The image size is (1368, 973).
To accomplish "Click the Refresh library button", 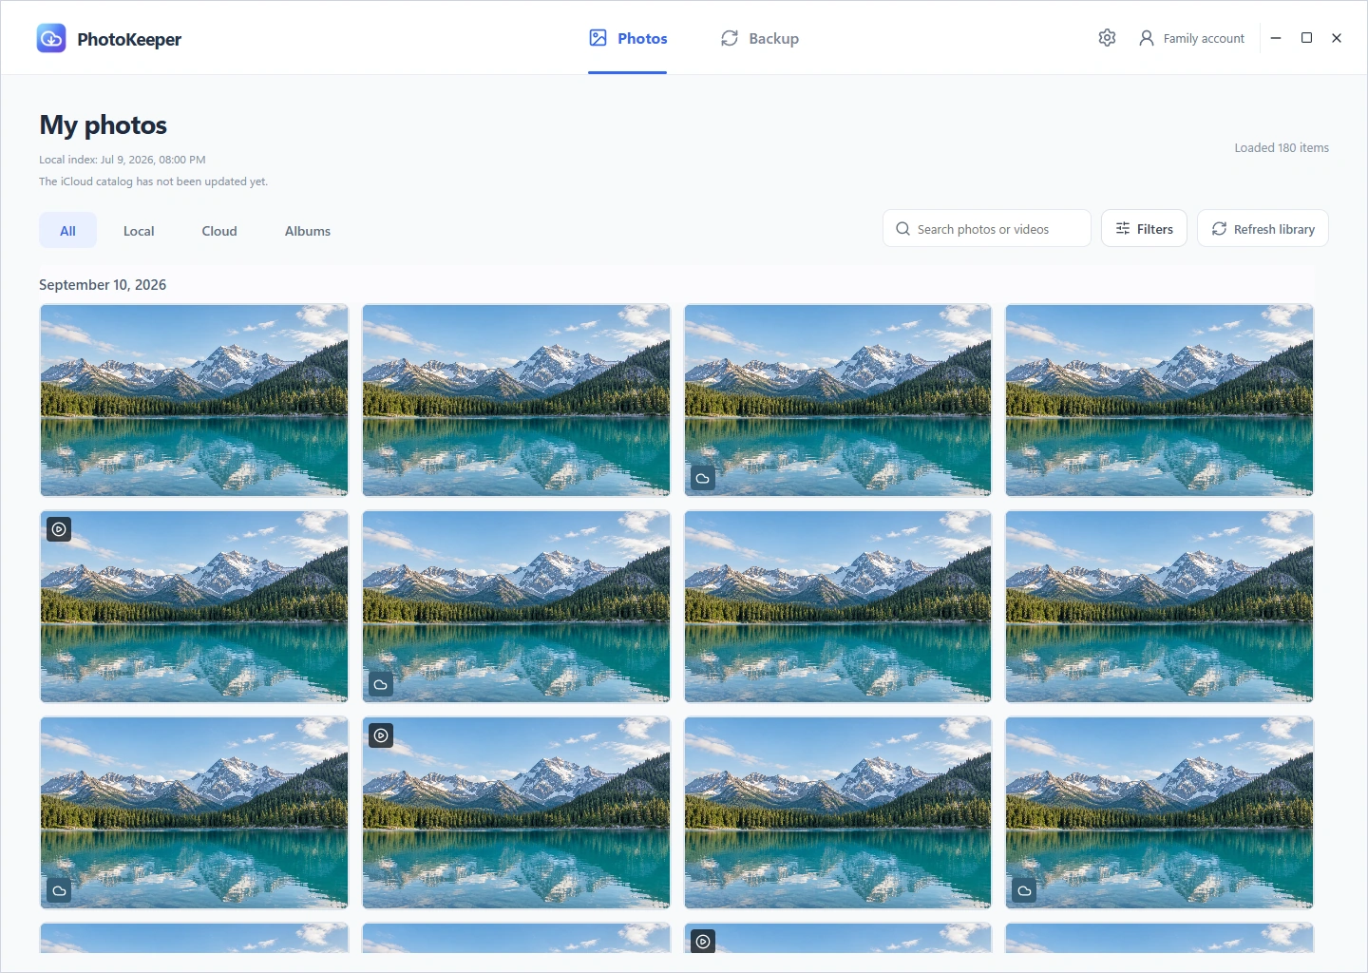I will click(x=1263, y=228).
